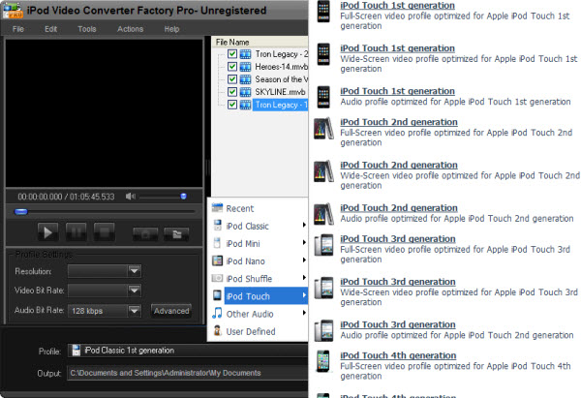Uncheck the SKYLINE.rmvb checkbox
The width and height of the screenshot is (581, 398).
(x=232, y=92)
